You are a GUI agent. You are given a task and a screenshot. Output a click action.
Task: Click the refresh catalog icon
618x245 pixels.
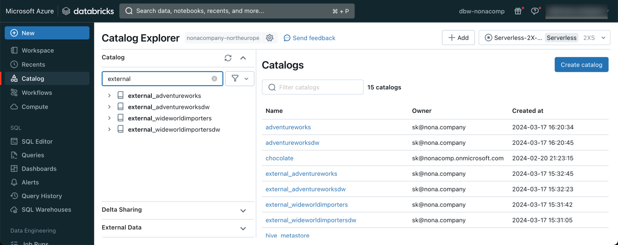pyautogui.click(x=228, y=58)
